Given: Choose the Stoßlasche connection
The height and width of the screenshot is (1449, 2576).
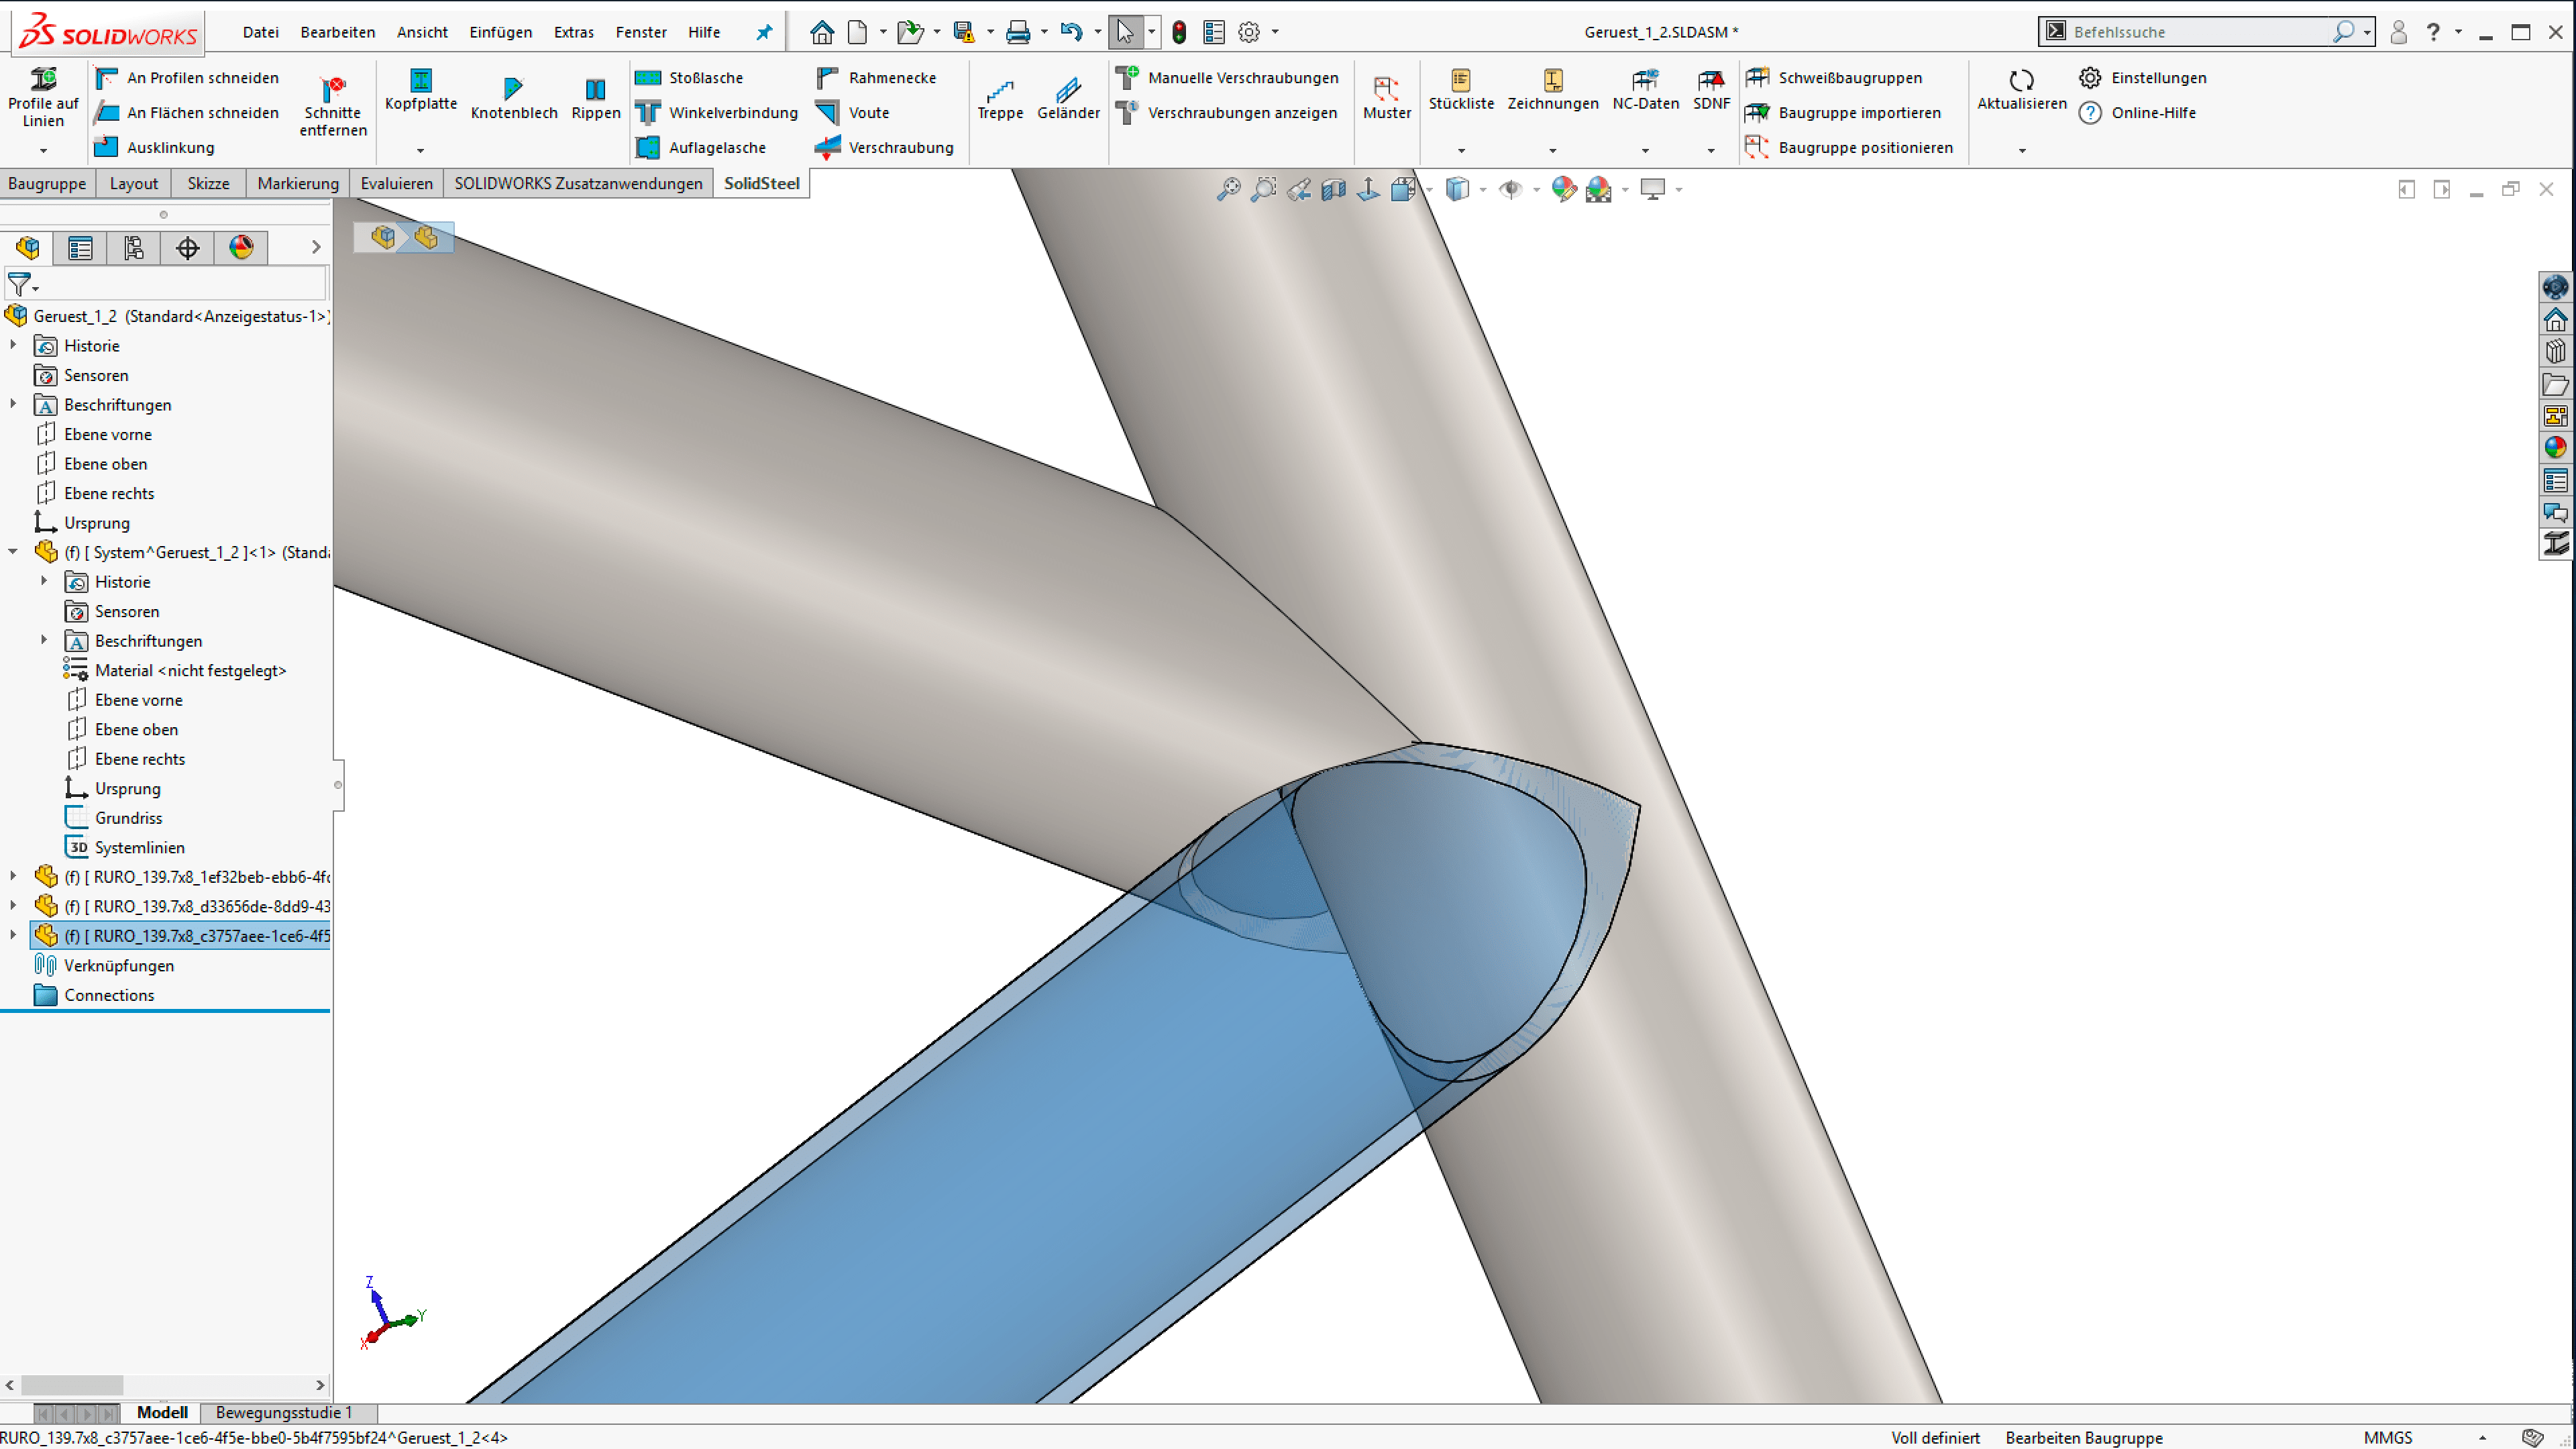Looking at the screenshot, I should [x=690, y=78].
